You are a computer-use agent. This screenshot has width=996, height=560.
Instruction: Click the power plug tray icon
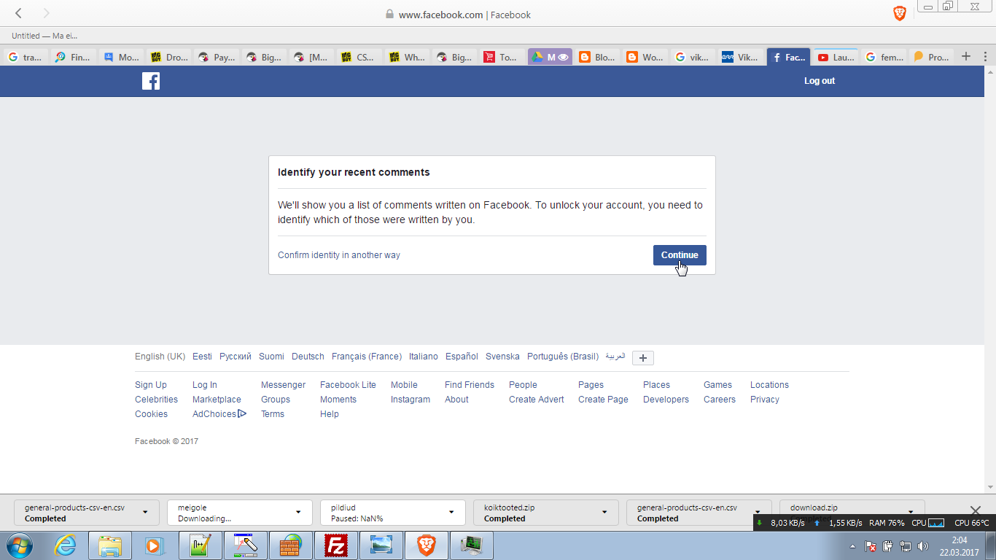[x=888, y=546]
